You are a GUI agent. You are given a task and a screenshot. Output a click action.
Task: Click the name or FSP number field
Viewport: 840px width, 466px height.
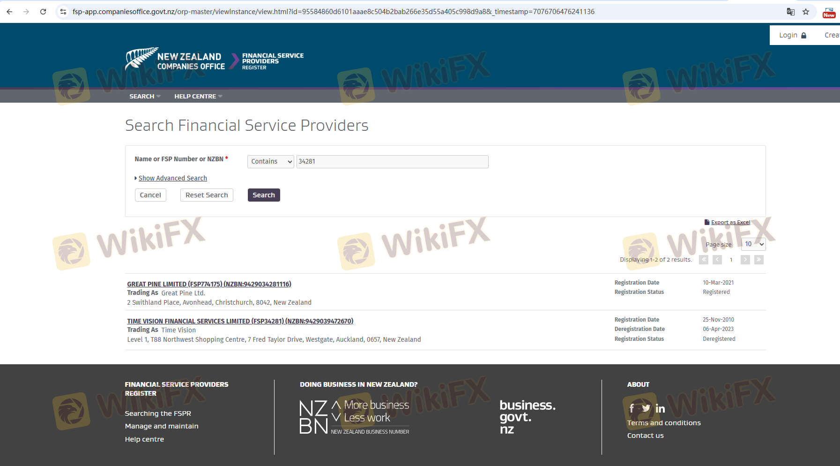[392, 162]
